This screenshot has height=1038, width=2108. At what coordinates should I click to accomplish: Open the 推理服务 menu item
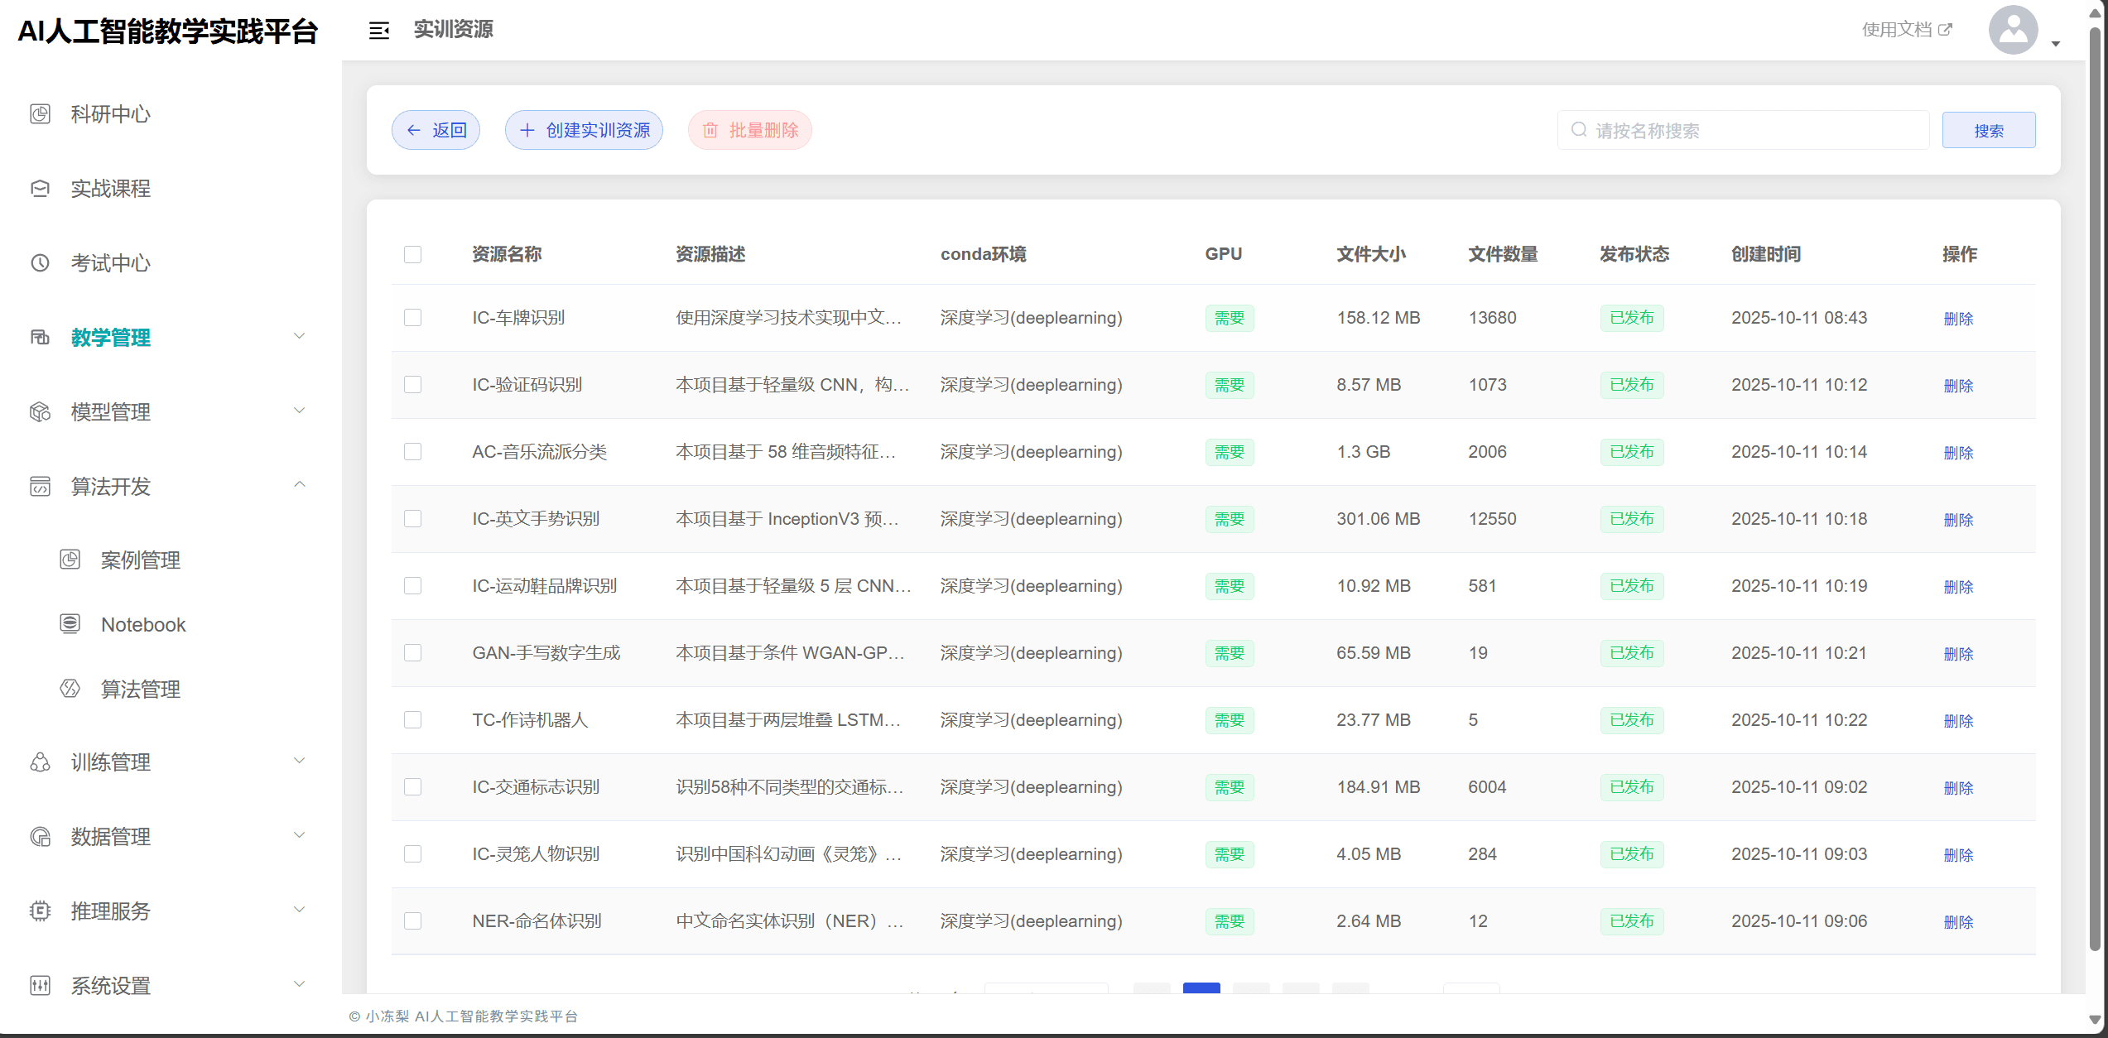pyautogui.click(x=111, y=911)
